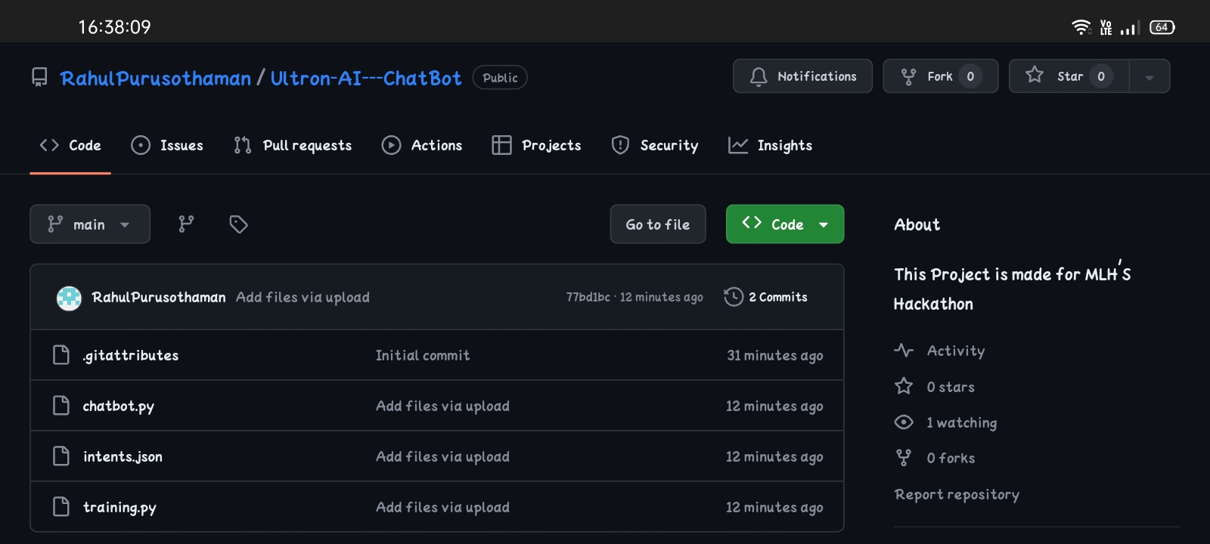Viewport: 1210px width, 544px height.
Task: Open the star lists dropdown arrow
Action: click(x=1149, y=76)
